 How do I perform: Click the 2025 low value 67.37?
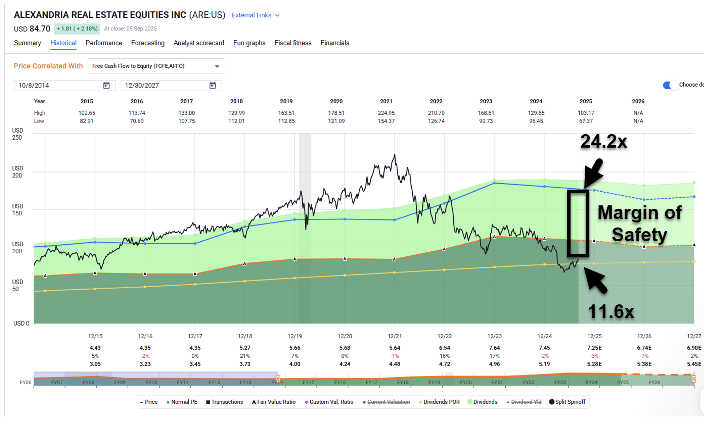click(586, 121)
